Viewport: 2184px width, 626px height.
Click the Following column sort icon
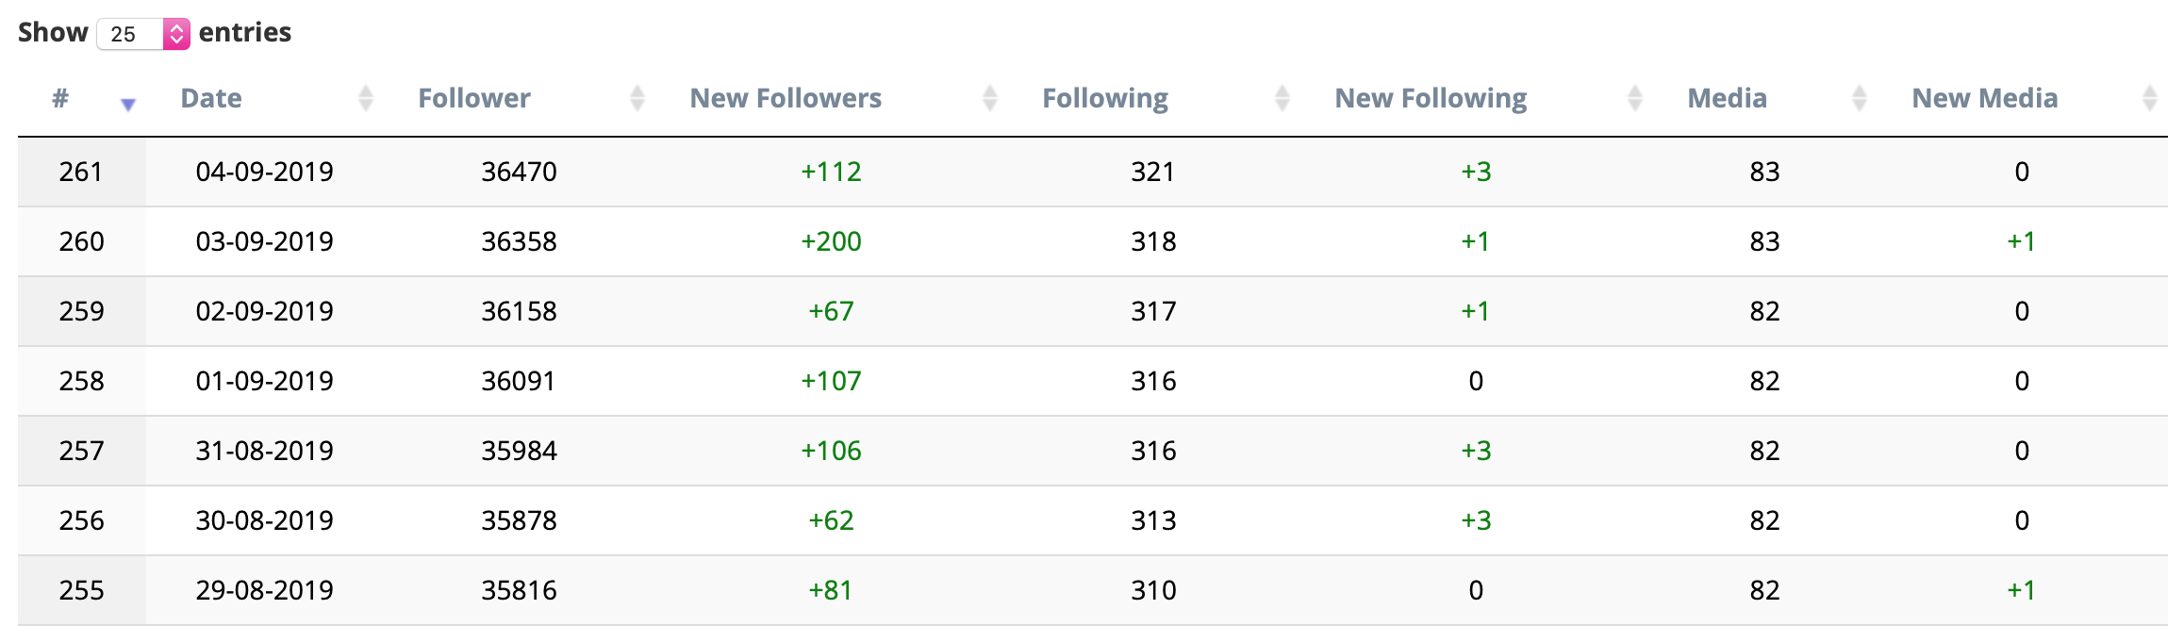(1282, 98)
